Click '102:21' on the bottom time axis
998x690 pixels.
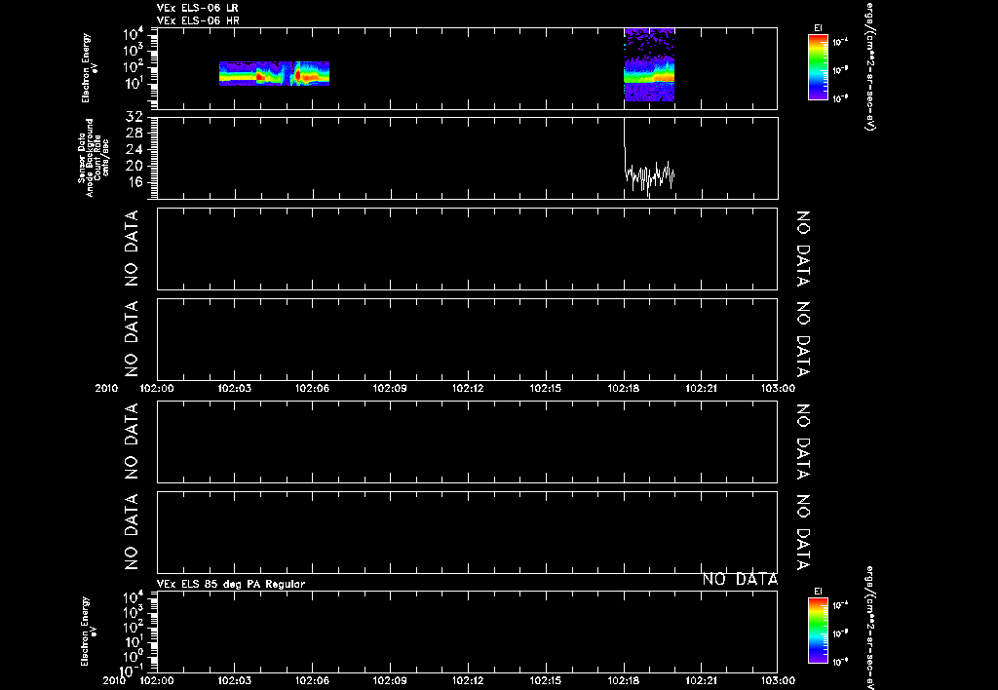point(701,680)
